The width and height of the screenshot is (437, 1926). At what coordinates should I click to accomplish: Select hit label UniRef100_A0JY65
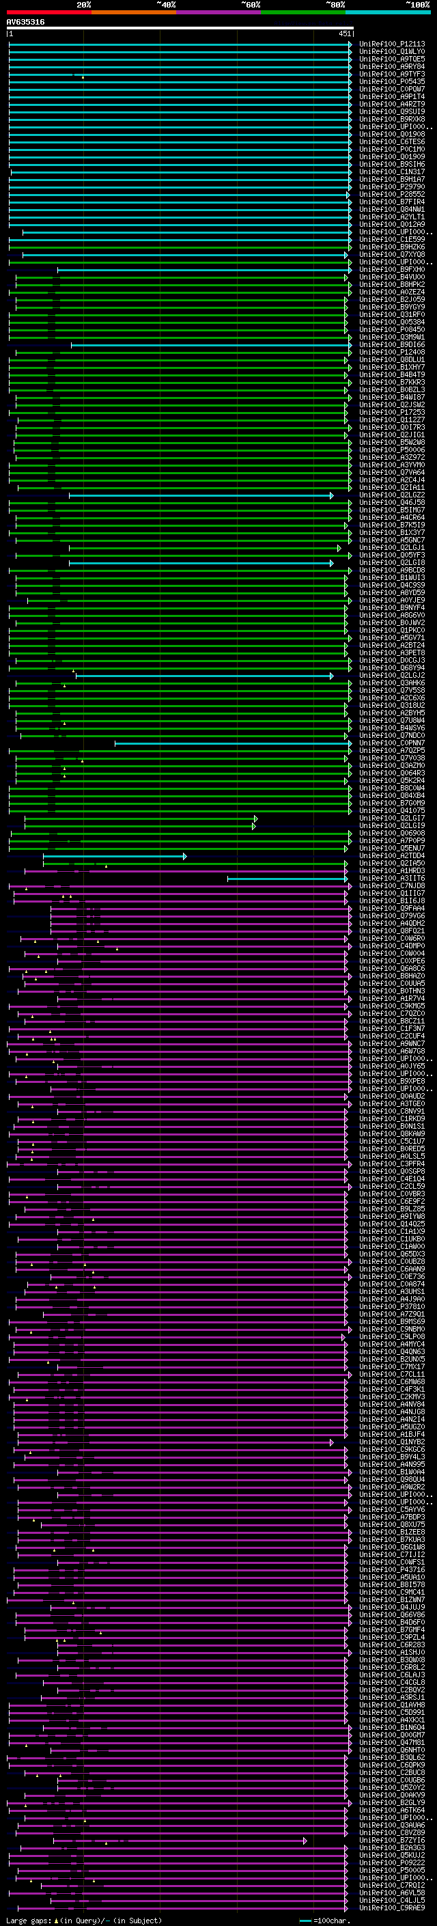click(x=392, y=1067)
